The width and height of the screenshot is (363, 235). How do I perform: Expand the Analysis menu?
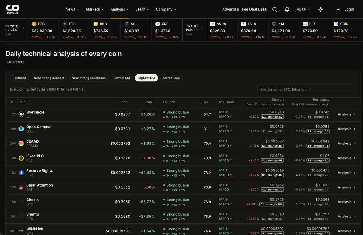click(120, 9)
